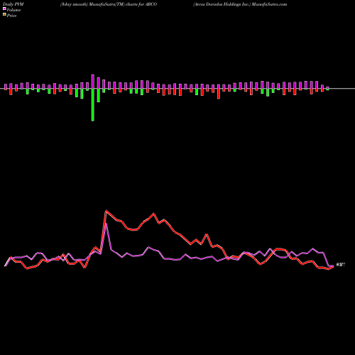Click the tallest green volume bar spike

93,105
